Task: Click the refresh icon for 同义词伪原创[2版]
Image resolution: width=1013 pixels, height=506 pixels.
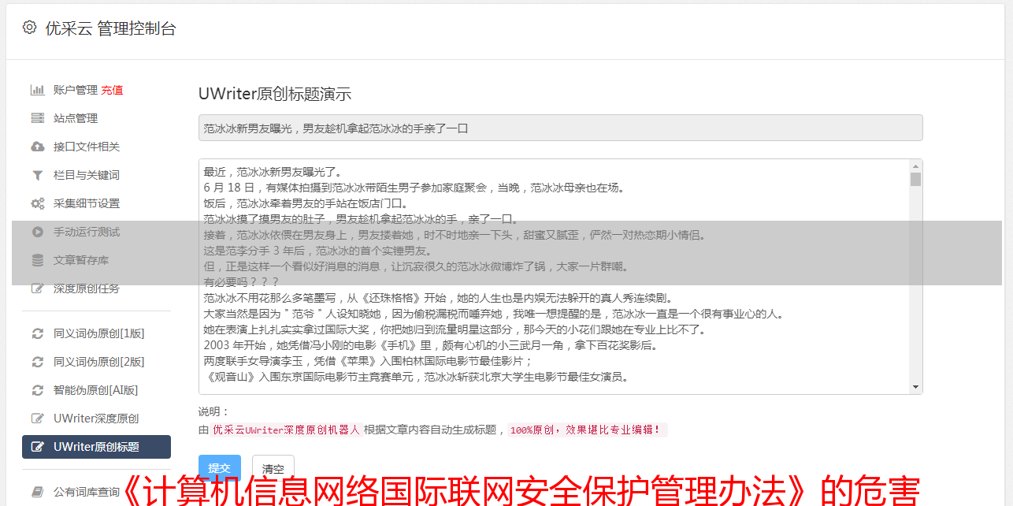Action: pos(37,362)
